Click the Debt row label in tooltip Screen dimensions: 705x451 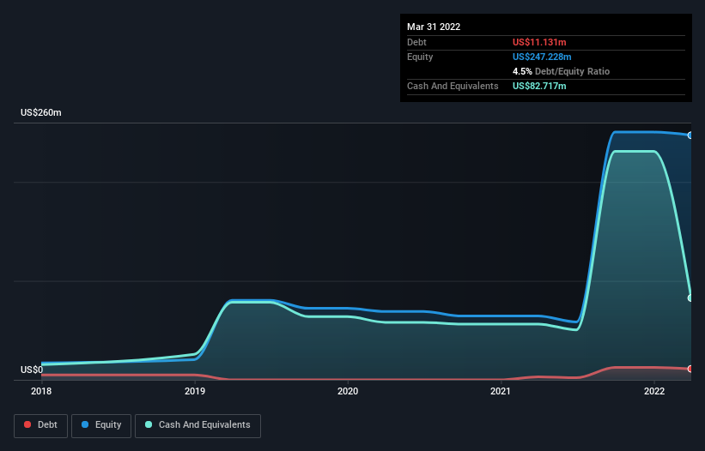416,42
